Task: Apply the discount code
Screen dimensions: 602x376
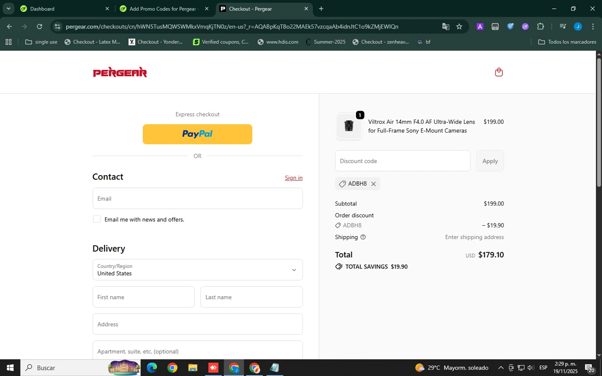Action: [490, 161]
